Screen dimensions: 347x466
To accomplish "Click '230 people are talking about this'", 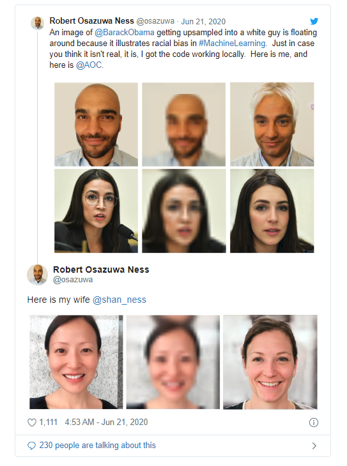I will [x=97, y=446].
